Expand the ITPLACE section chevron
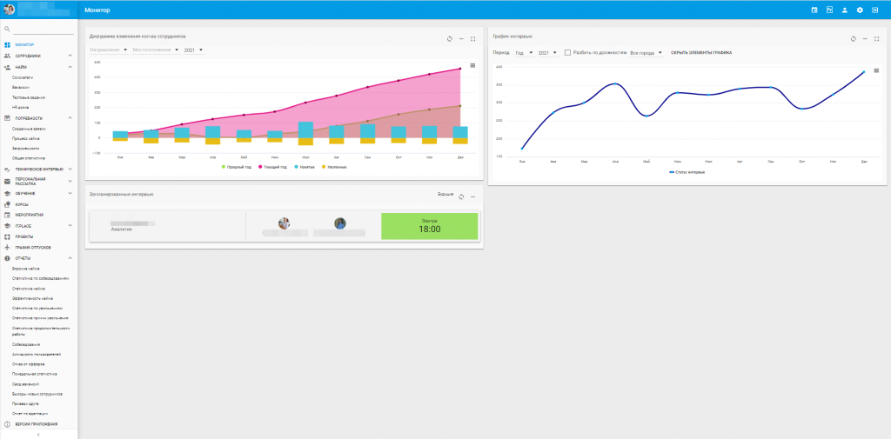 (70, 225)
